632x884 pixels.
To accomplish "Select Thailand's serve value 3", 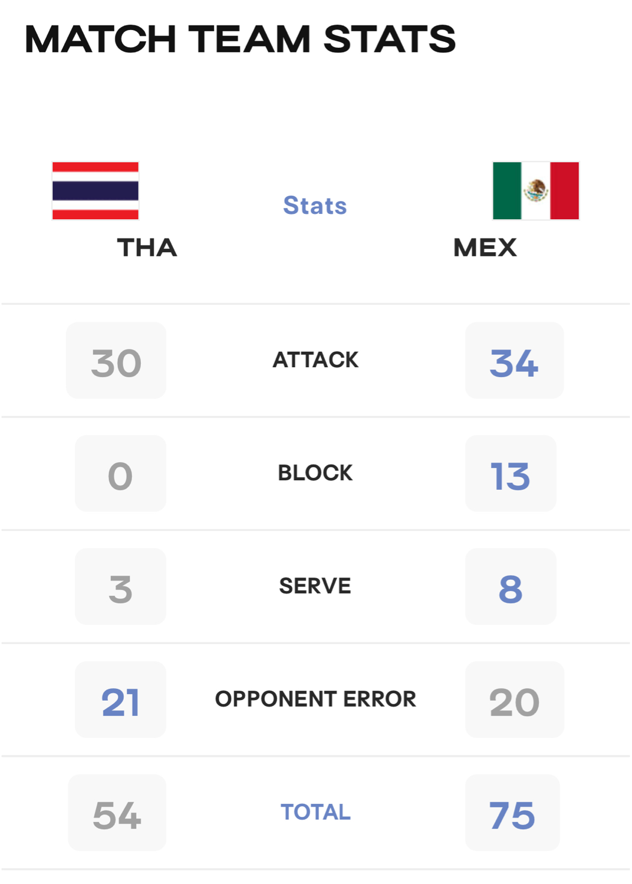I will click(x=120, y=586).
